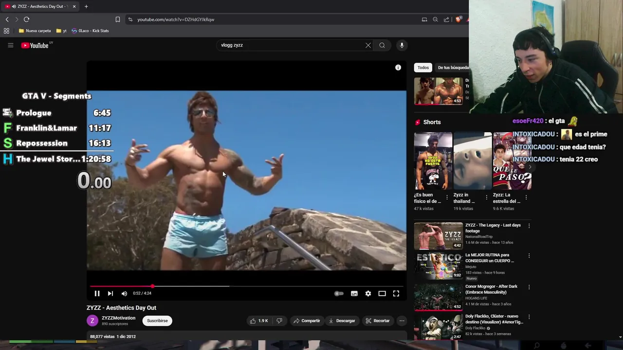The image size is (623, 350).
Task: Open 'La MEJOR RUTINA para CONSEGUIR un CUERPO'
Action: 490,258
